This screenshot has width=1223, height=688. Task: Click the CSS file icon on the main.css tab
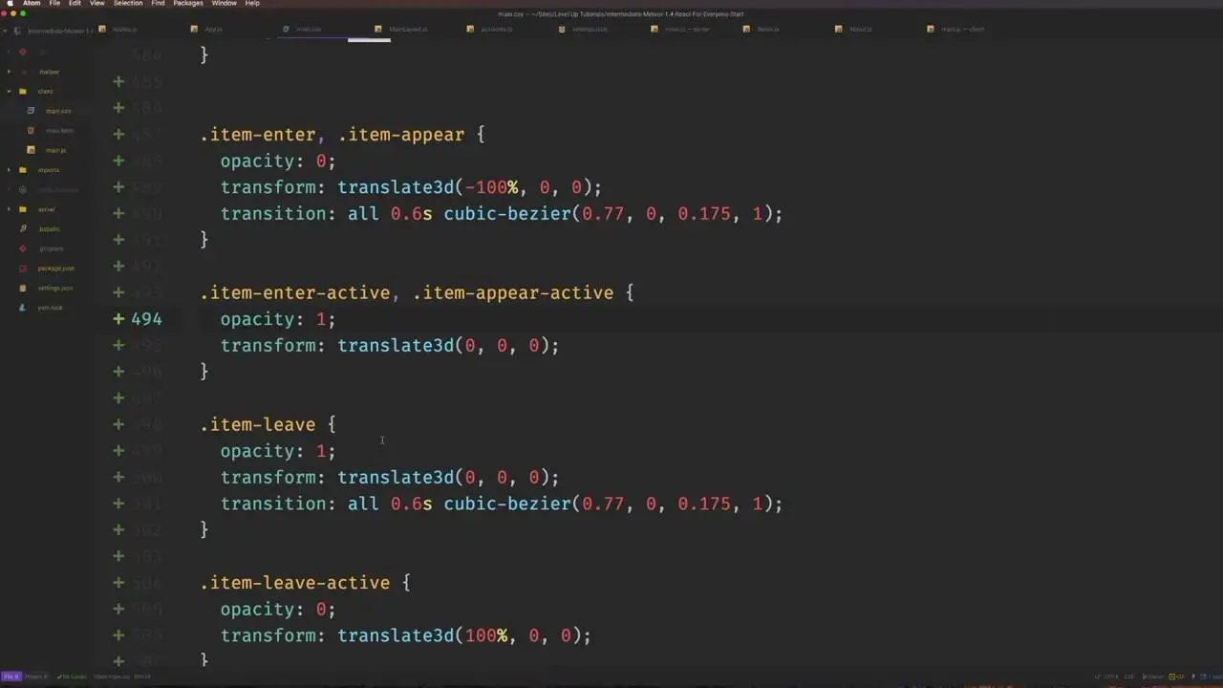point(287,29)
